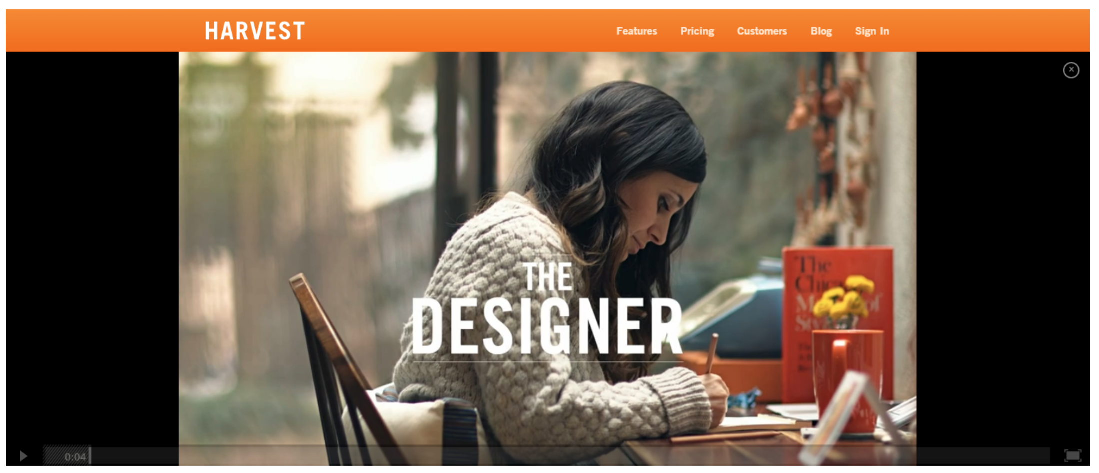This screenshot has width=1099, height=473.
Task: Go to the Pricing page
Action: [697, 31]
